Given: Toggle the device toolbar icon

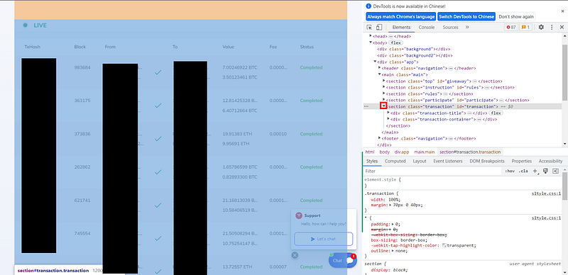Looking at the screenshot, I should [378, 27].
